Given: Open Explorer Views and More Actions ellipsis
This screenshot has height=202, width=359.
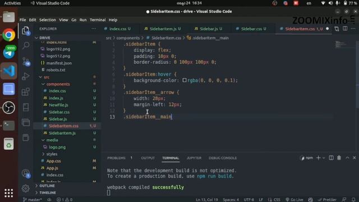Looking at the screenshot, I should point(94,29).
